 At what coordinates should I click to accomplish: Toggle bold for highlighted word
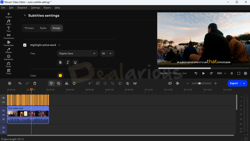click(60, 62)
